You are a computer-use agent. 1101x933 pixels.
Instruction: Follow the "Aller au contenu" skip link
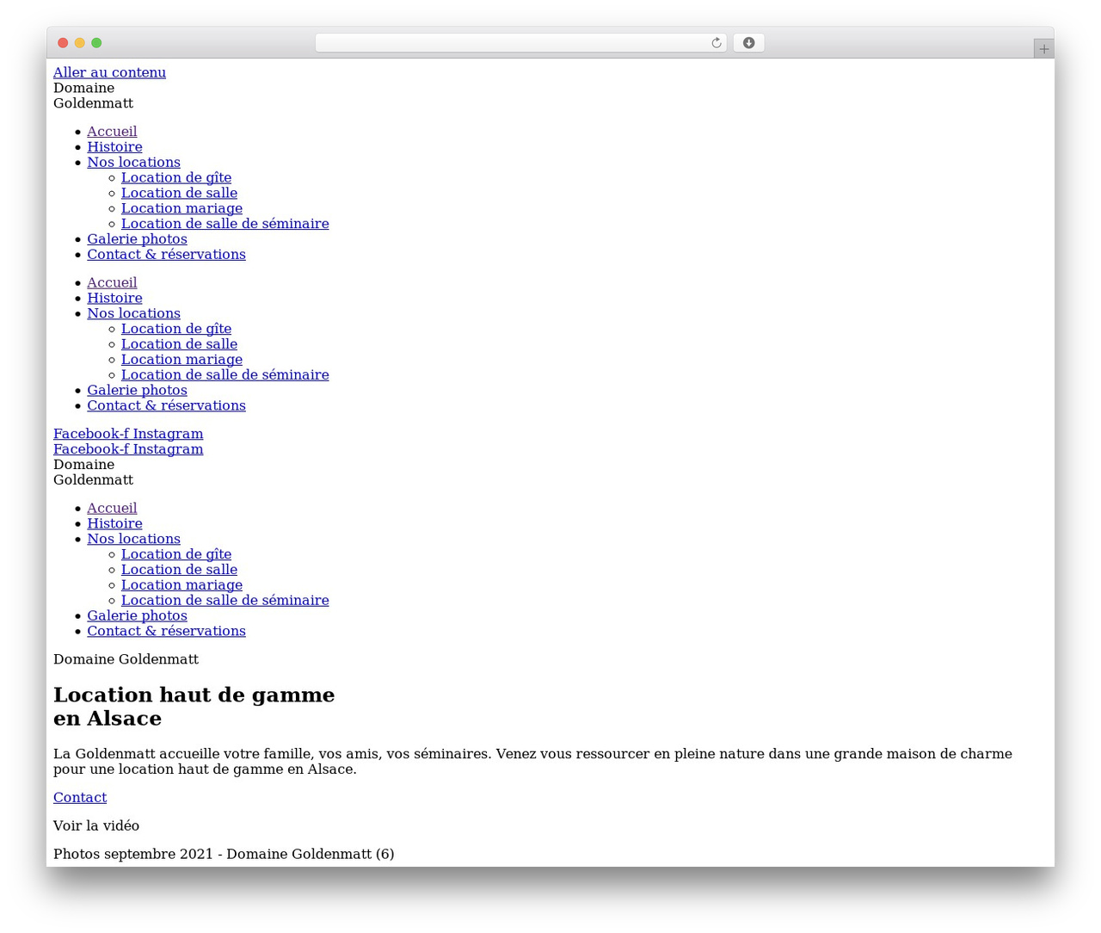coord(109,72)
